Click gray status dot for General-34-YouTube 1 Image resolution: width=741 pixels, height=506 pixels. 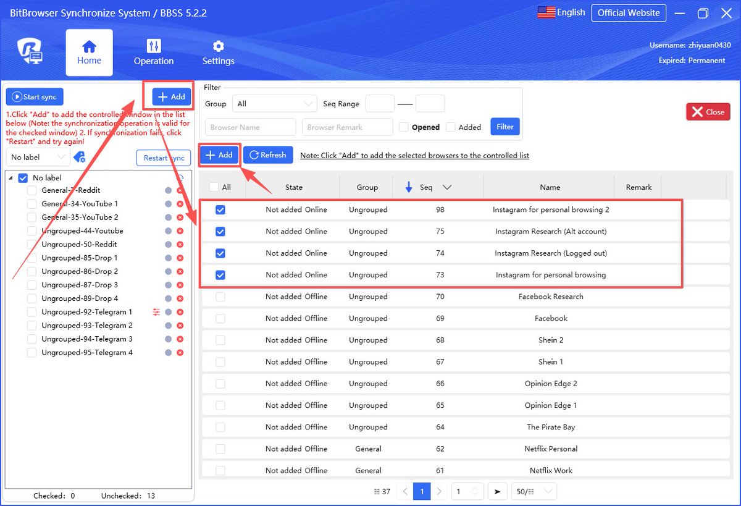[x=168, y=204]
